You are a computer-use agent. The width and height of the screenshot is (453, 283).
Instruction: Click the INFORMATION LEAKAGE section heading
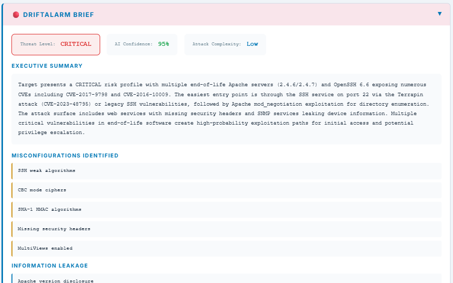49,266
